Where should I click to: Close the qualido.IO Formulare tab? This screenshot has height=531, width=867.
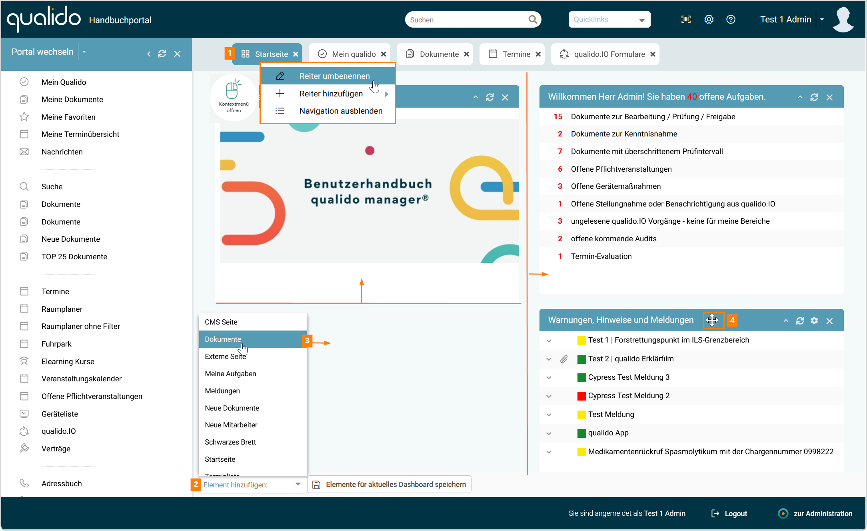(653, 54)
